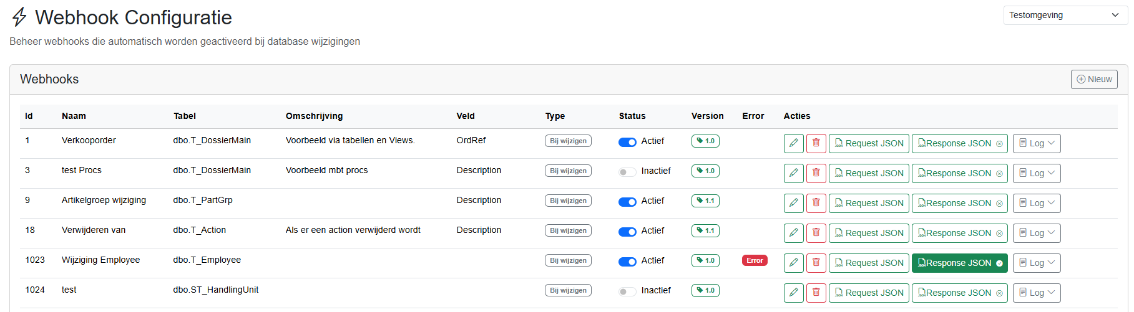Select the dbo.ST_HandlingUnit table cell
This screenshot has width=1134, height=312.
(x=216, y=290)
